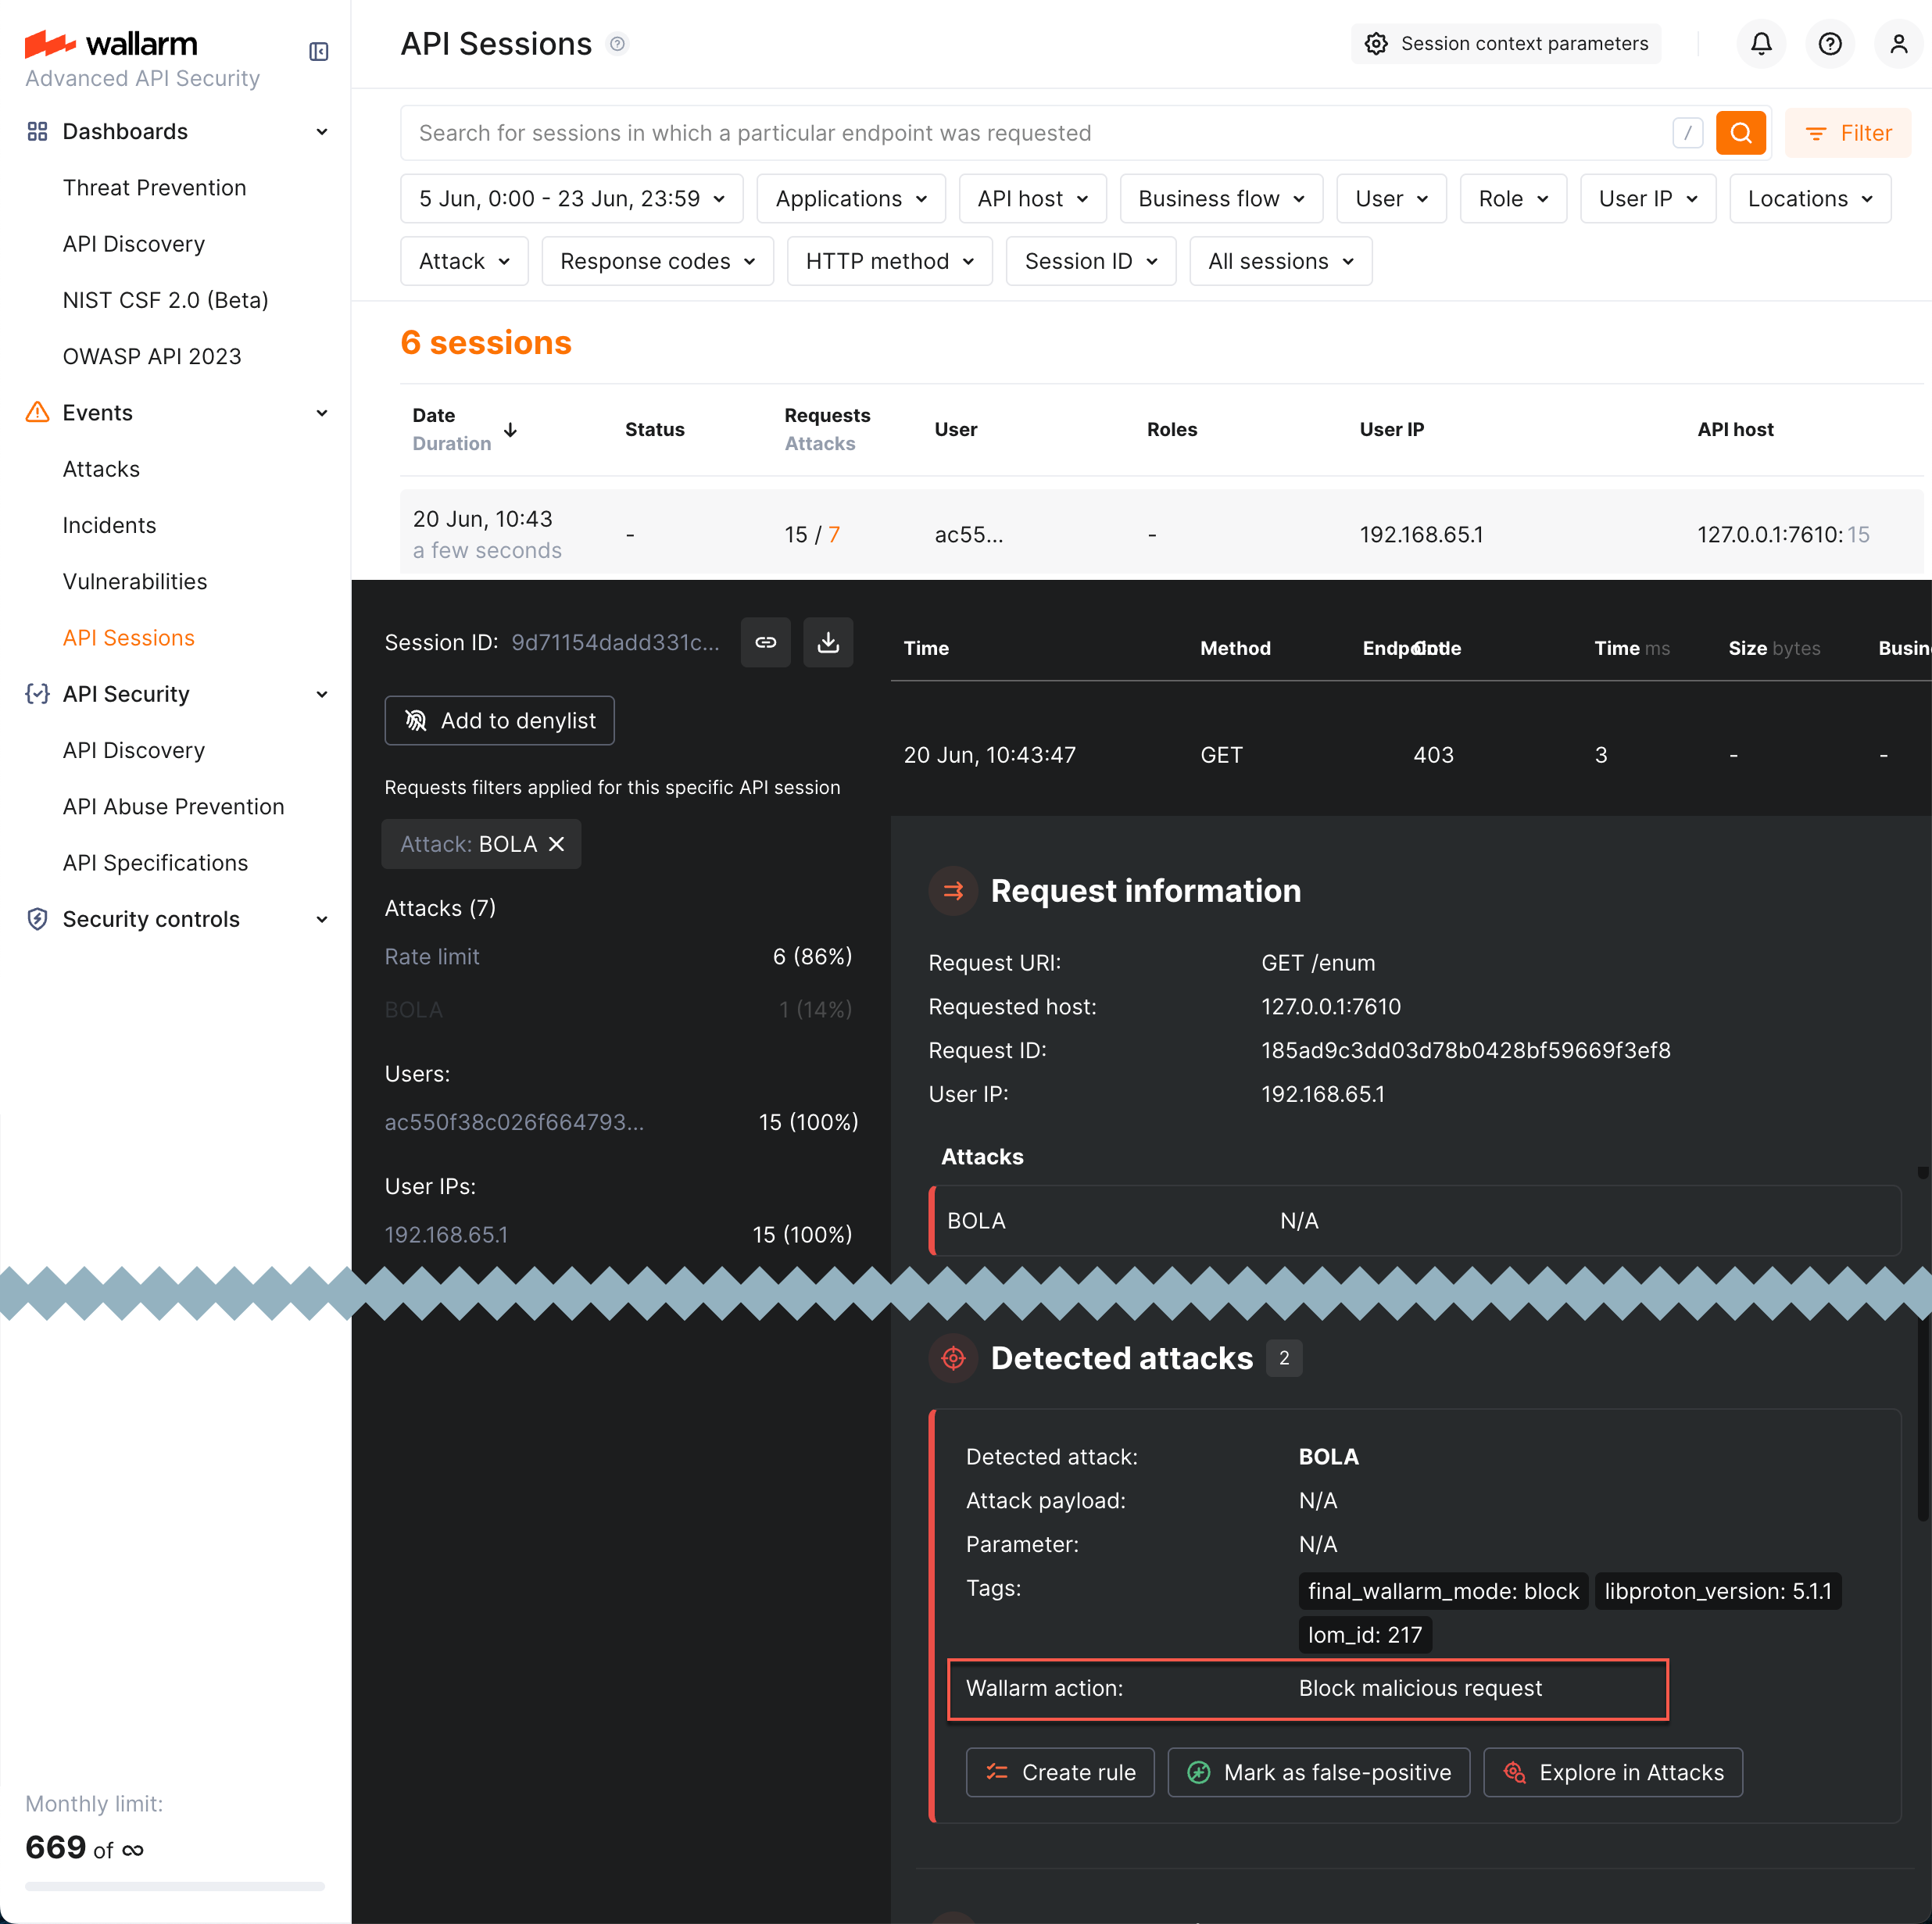Image resolution: width=1932 pixels, height=1924 pixels.
Task: Open help question mark icon
Action: 1829,44
